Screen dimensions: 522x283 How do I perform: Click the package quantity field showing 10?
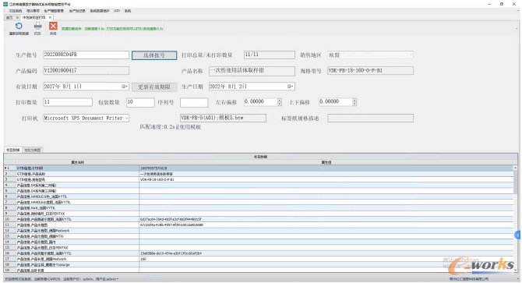pos(140,102)
